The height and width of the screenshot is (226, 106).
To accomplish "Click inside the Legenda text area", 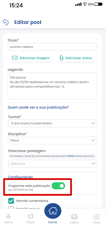I will click(52, 86).
